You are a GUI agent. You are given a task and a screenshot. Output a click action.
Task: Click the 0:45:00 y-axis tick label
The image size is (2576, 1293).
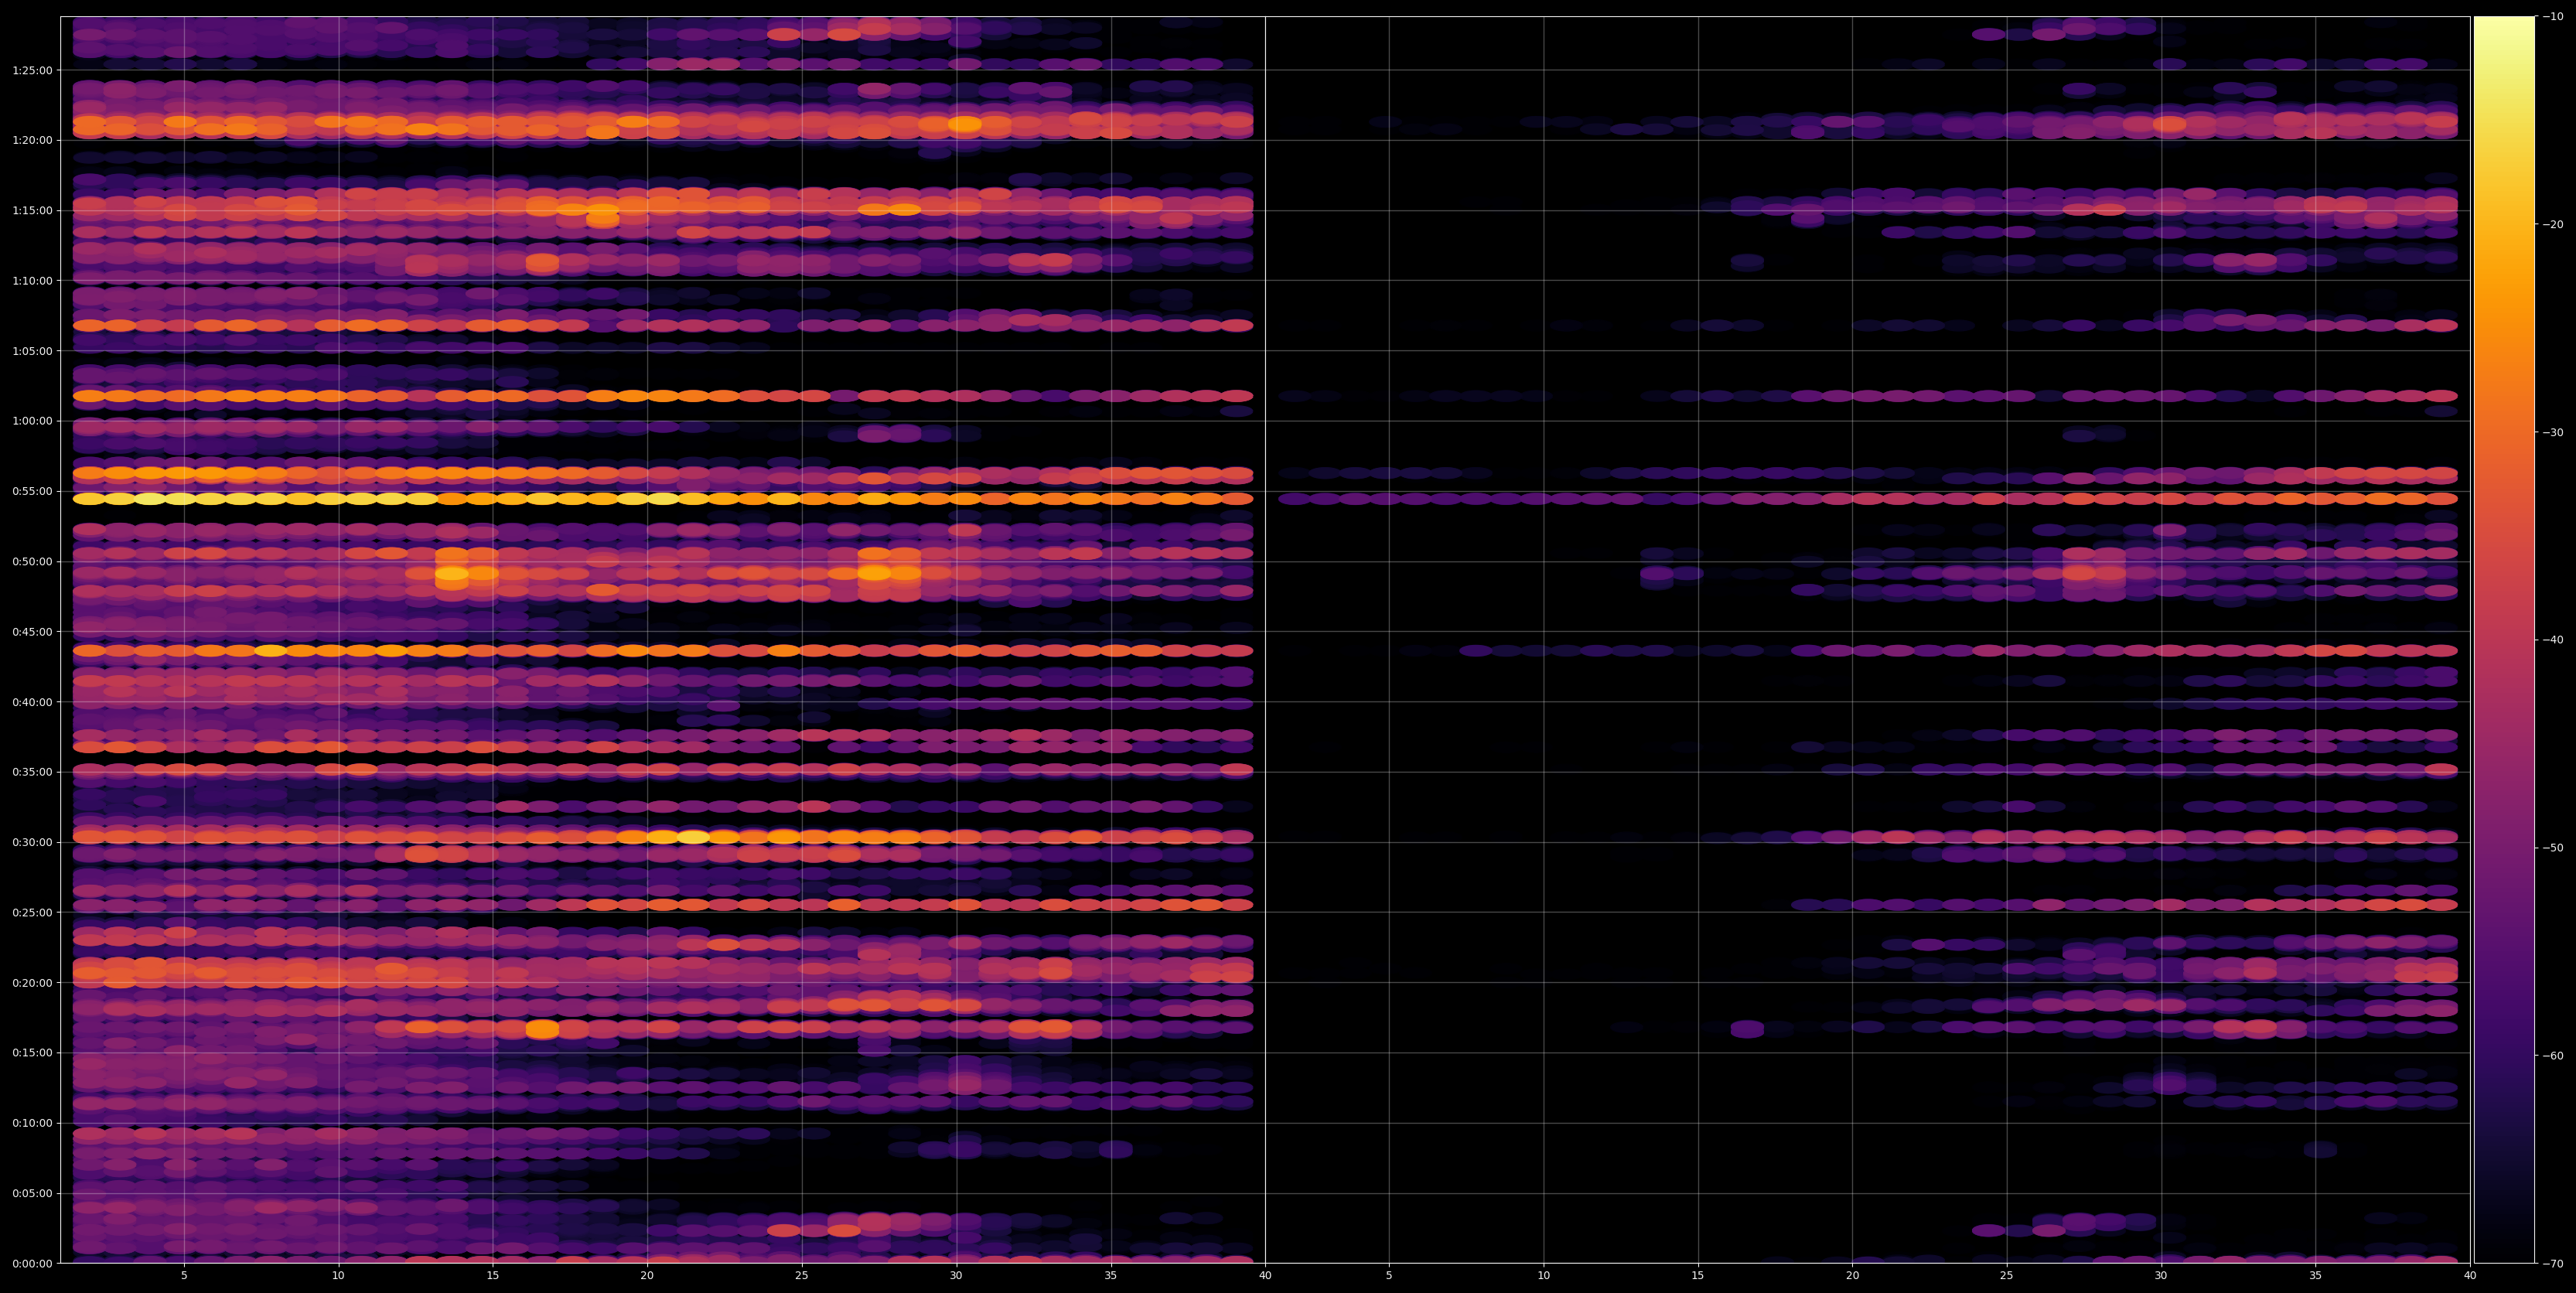point(32,632)
